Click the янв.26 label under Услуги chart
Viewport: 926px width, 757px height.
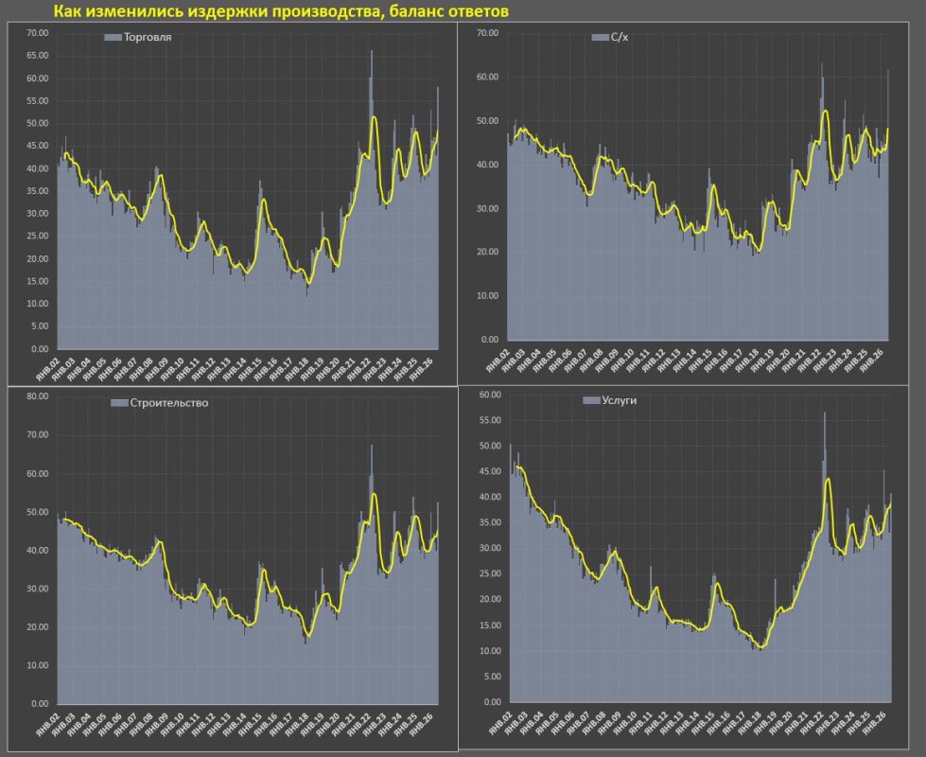pyautogui.click(x=875, y=721)
